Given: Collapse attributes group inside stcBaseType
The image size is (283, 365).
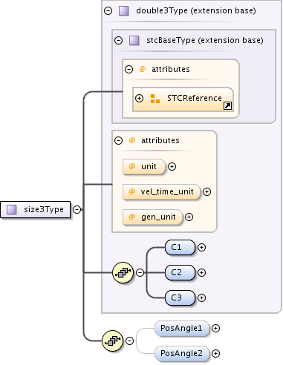Looking at the screenshot, I should pos(129,69).
